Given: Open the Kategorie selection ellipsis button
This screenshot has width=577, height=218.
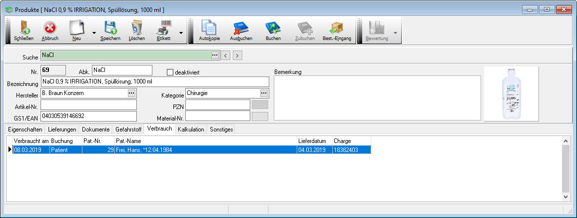Looking at the screenshot, I should [264, 93].
